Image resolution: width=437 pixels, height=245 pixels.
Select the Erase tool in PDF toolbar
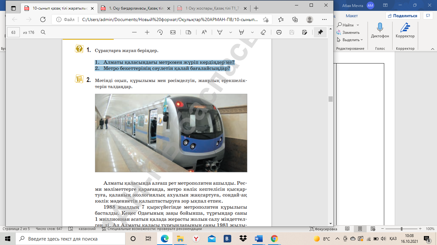click(x=263, y=32)
